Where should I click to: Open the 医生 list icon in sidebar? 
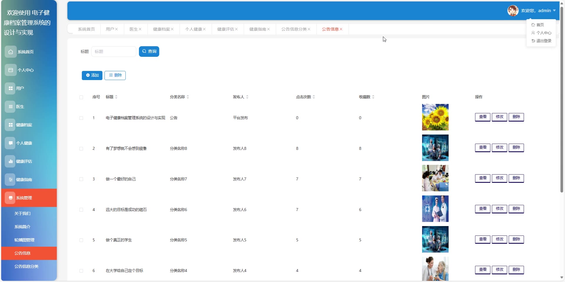(11, 107)
